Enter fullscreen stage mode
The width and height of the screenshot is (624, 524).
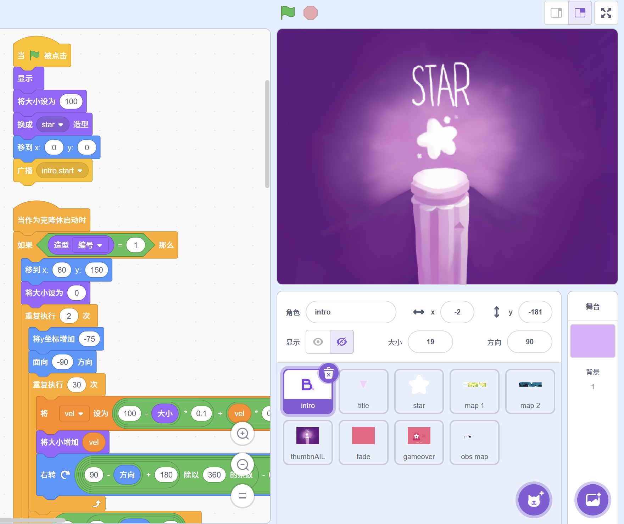606,13
